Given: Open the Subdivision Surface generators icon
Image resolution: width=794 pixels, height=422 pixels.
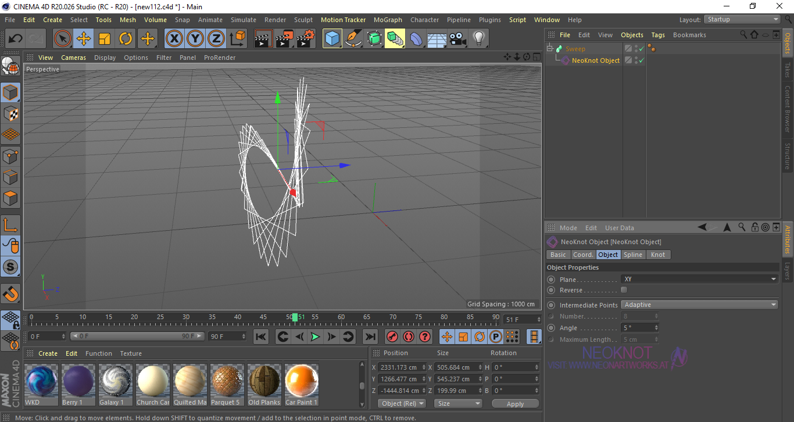Looking at the screenshot, I should click(x=374, y=39).
